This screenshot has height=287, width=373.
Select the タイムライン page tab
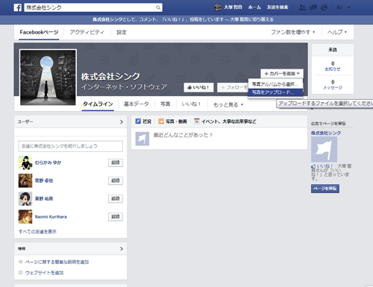(x=98, y=104)
